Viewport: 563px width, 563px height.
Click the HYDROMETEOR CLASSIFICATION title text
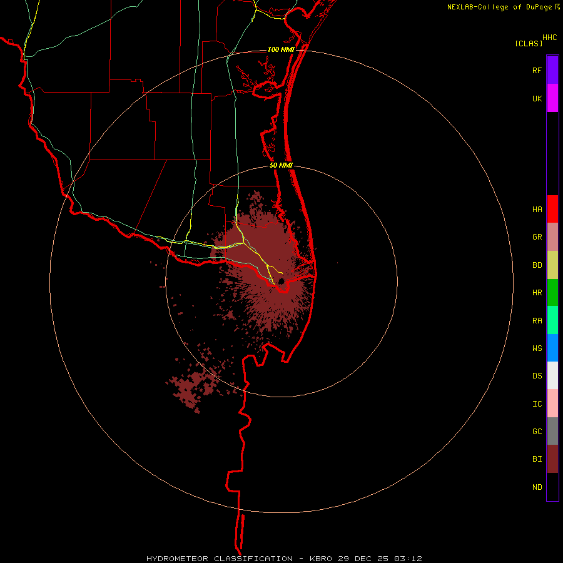[x=220, y=559]
